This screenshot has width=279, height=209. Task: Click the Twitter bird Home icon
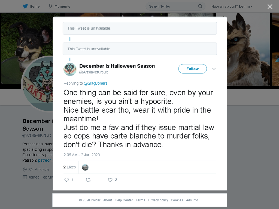[x=25, y=6]
